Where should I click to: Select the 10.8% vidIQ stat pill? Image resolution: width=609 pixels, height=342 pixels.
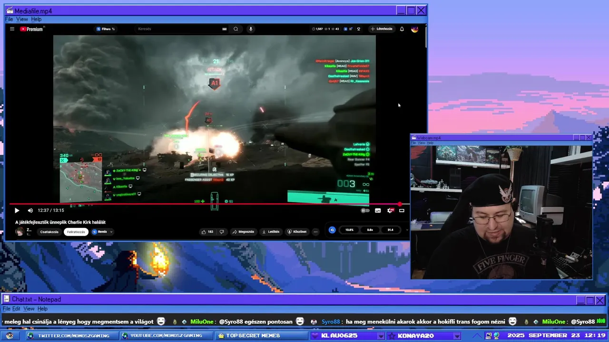click(349, 230)
